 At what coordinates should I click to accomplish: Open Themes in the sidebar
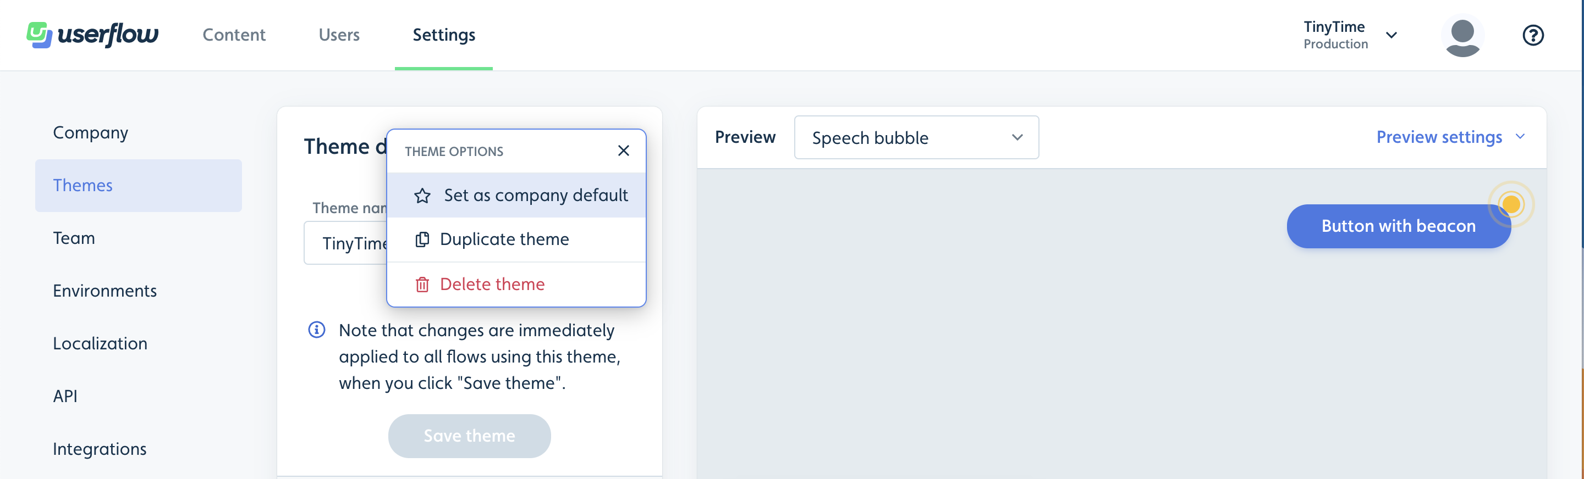click(x=139, y=186)
